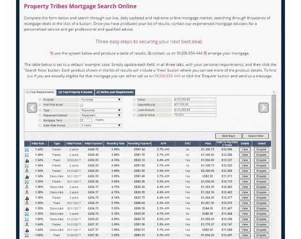
Task: Click the Reverting Rate column header
Action: [116, 144]
